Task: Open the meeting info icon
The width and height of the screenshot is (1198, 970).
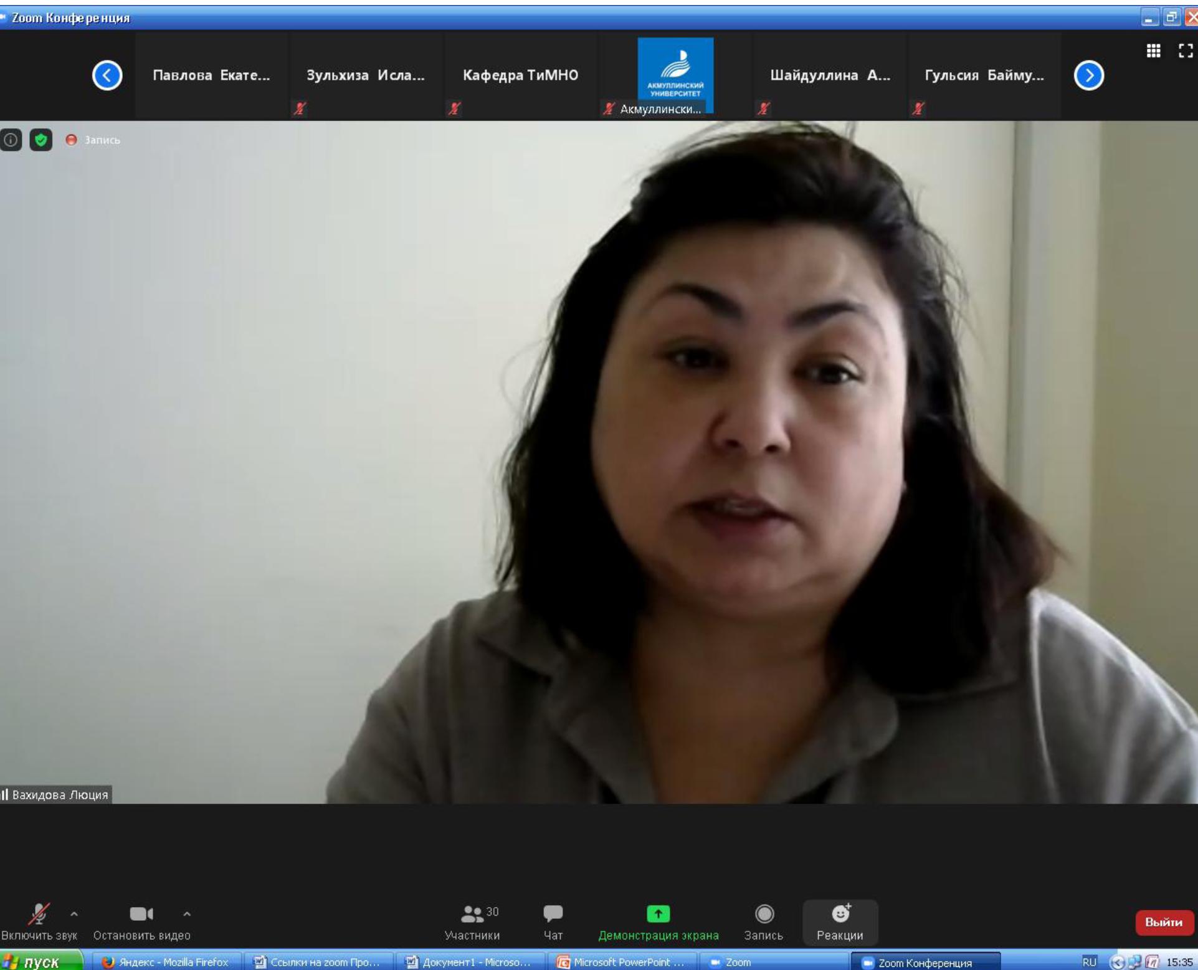Action: pos(11,140)
